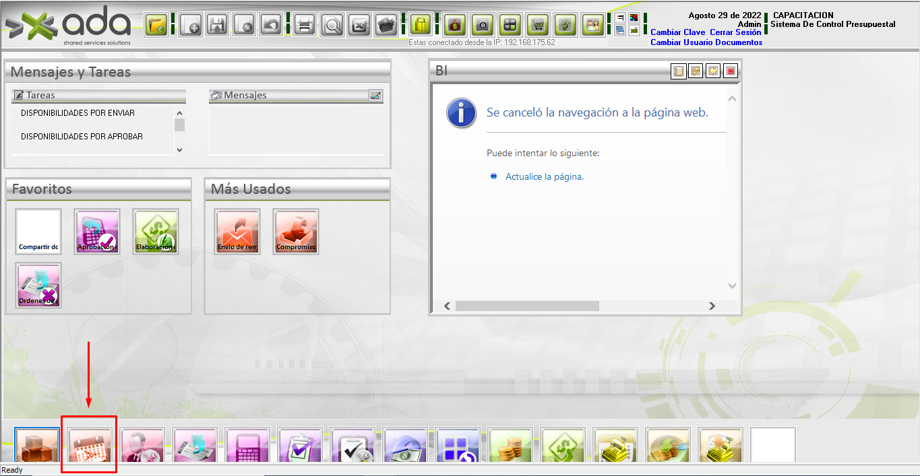Click the compose icon in Mensajes header
This screenshot has width=920, height=476.
(x=375, y=96)
